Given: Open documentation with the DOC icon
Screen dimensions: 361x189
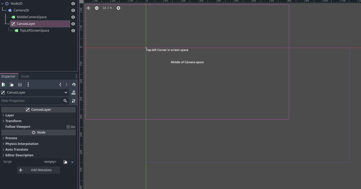Looking at the screenshot, I should tap(74, 93).
